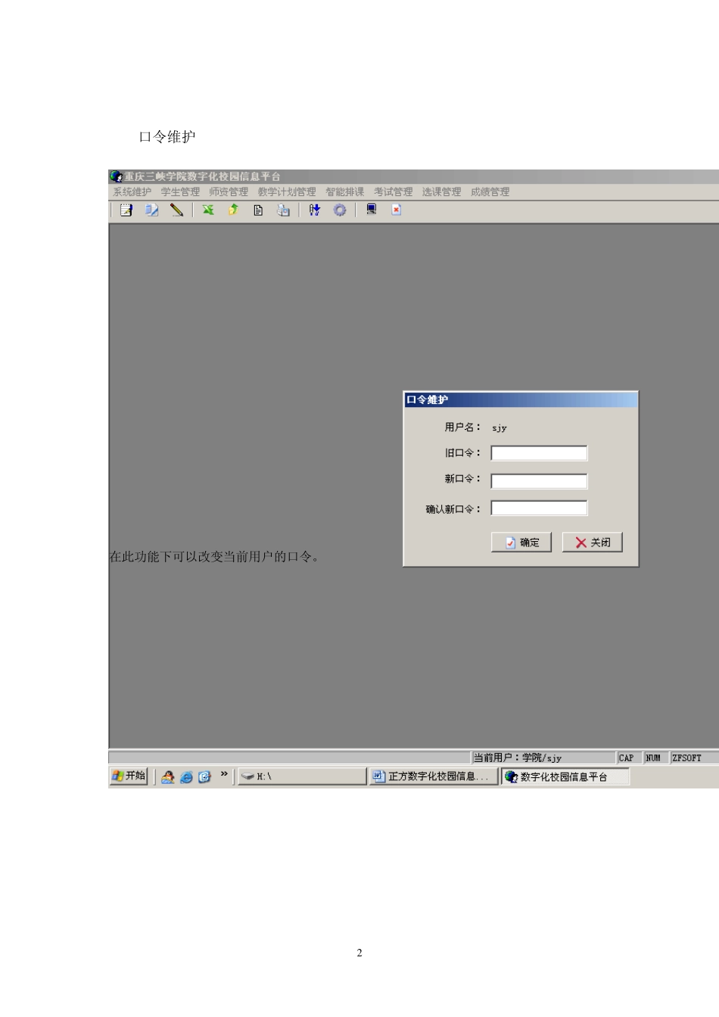This screenshot has width=719, height=1017.
Task: Click the white document page toolbar icon
Action: [258, 210]
